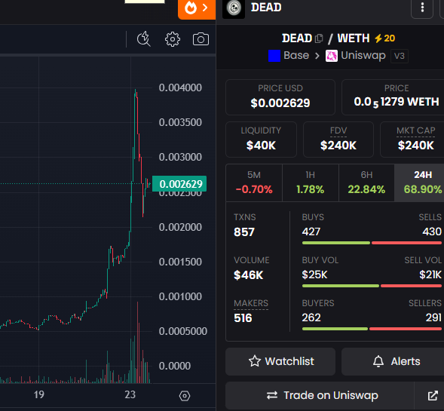Open the chart axis settings hexagon icon

click(185, 396)
